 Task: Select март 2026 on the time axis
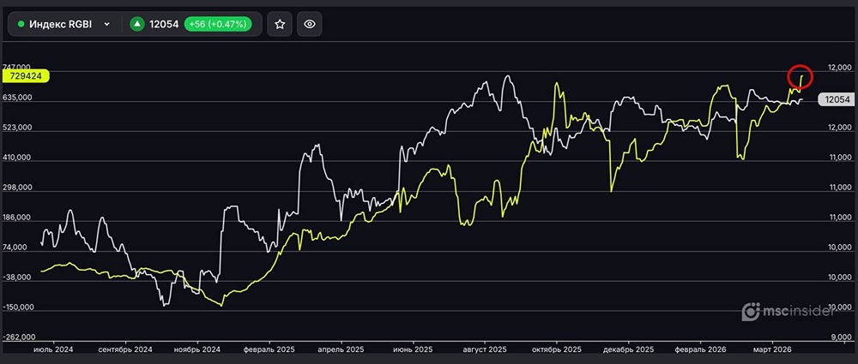pos(770,350)
